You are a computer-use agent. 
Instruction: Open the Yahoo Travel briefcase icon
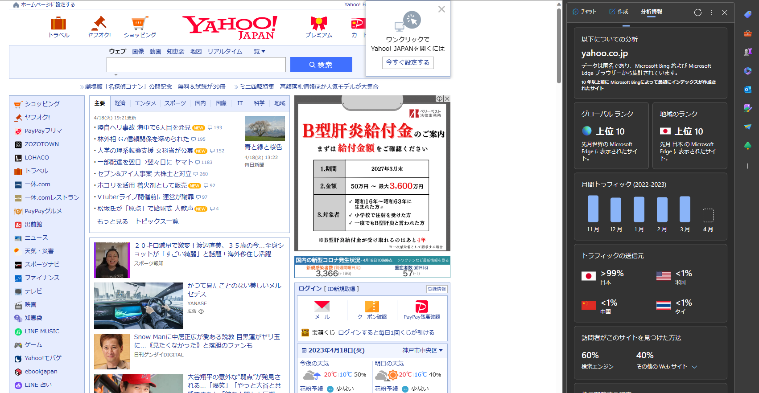click(58, 23)
